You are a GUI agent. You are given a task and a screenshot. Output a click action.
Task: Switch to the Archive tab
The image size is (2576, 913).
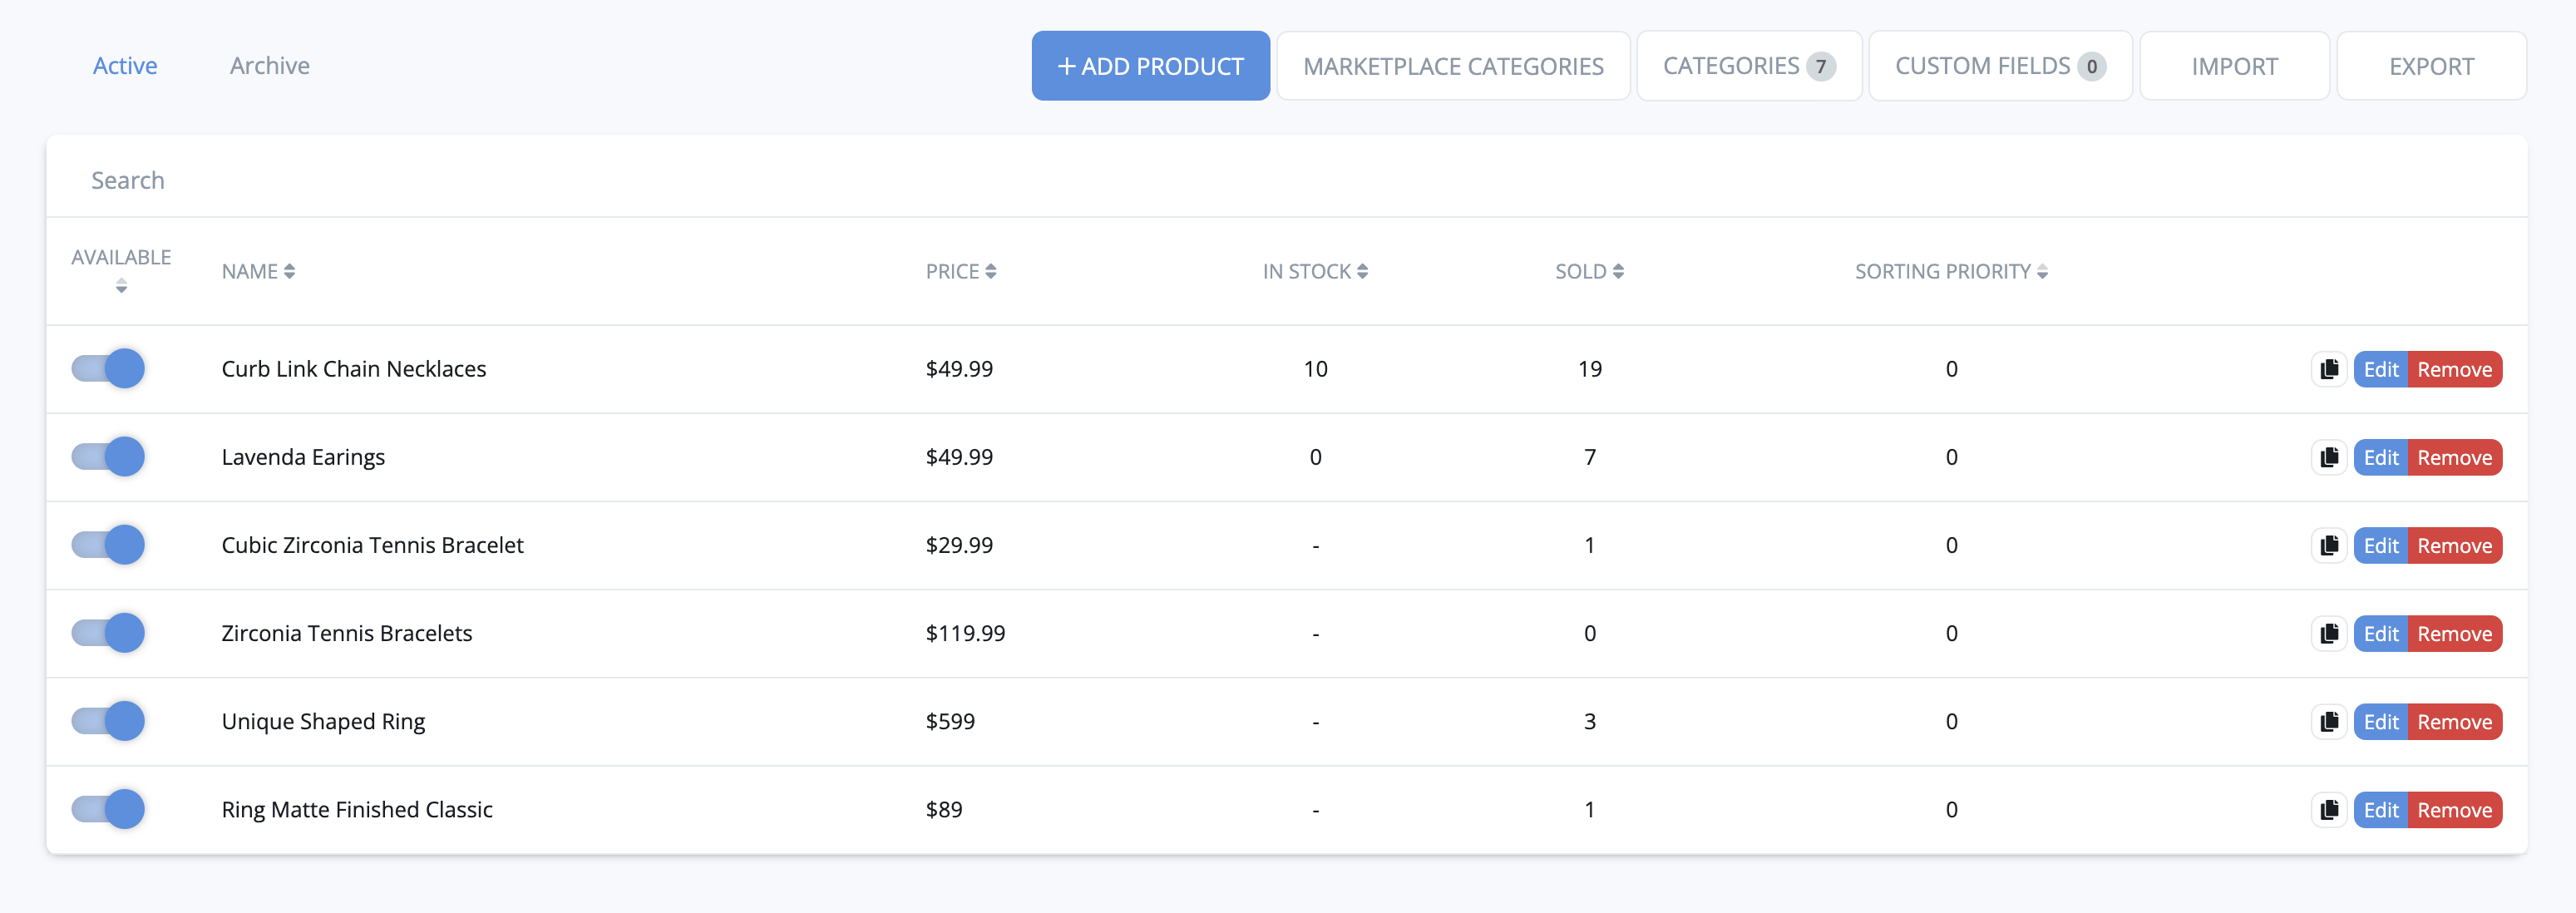(269, 66)
